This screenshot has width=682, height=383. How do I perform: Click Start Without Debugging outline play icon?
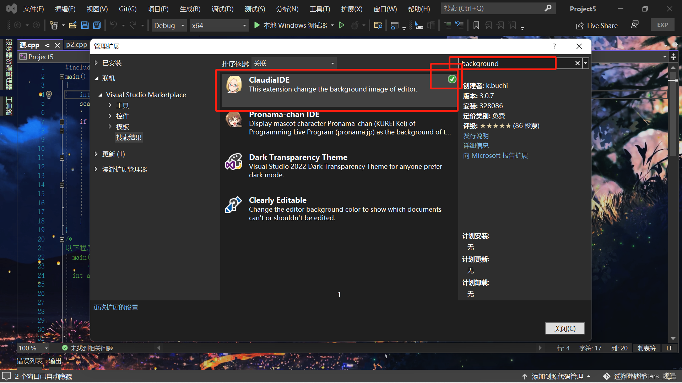(341, 25)
